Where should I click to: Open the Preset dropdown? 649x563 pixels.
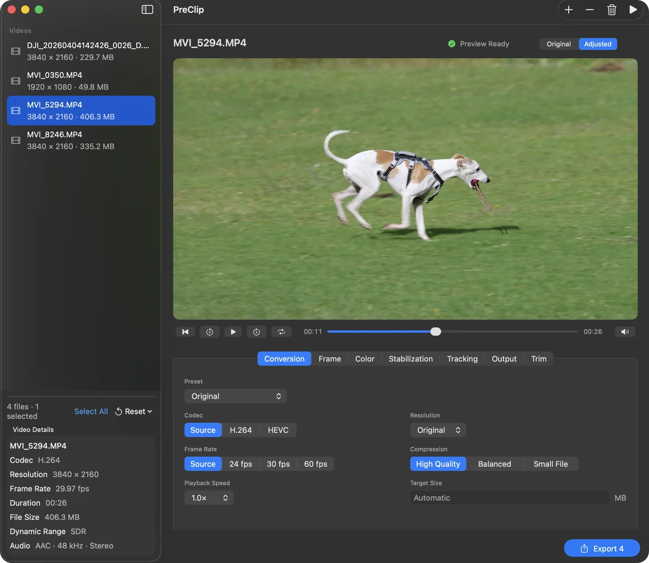[235, 396]
